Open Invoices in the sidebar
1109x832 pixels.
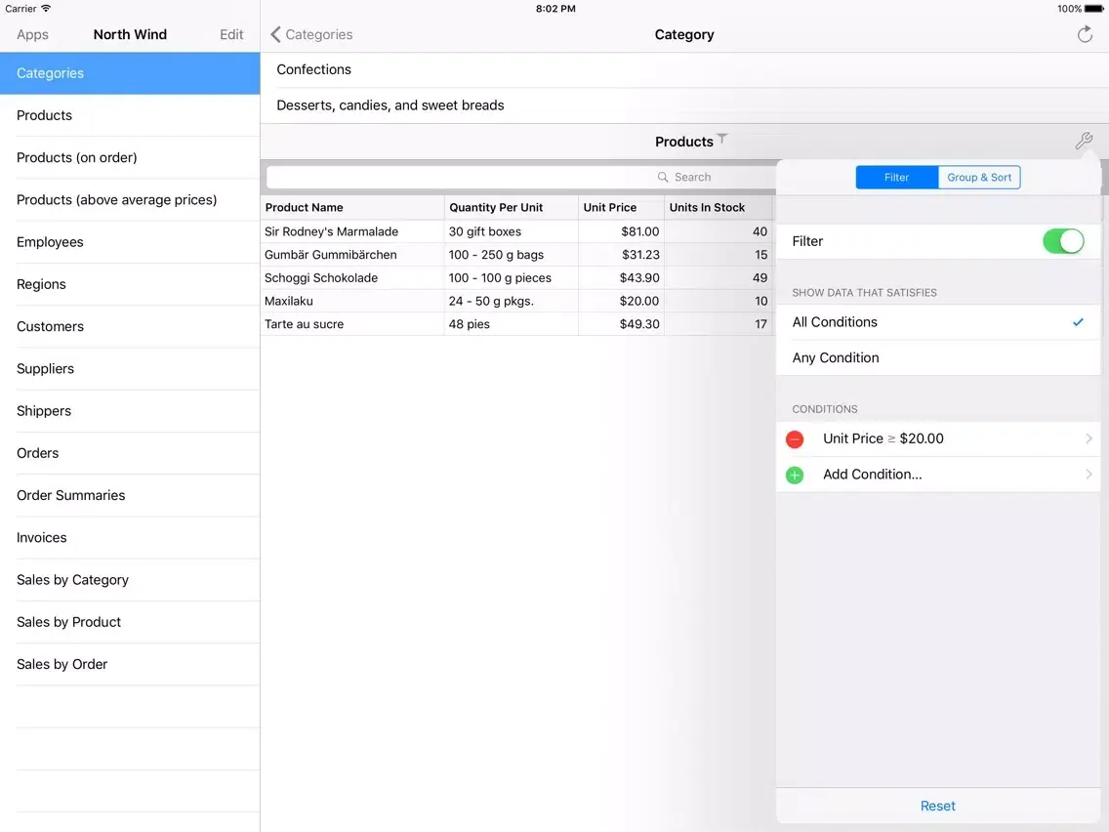pos(130,538)
